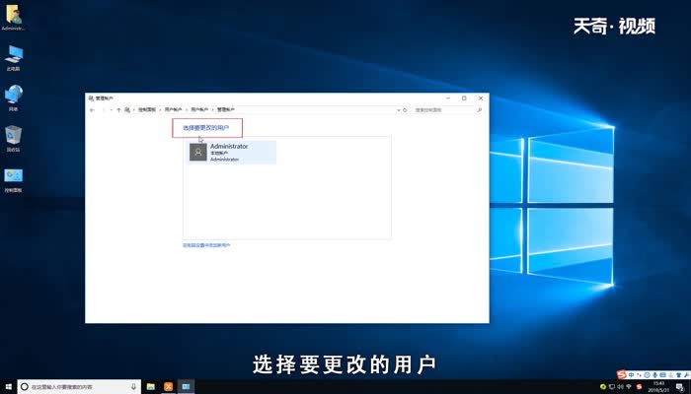Close the Manage Accounts window
The height and width of the screenshot is (394, 691).
coord(481,98)
